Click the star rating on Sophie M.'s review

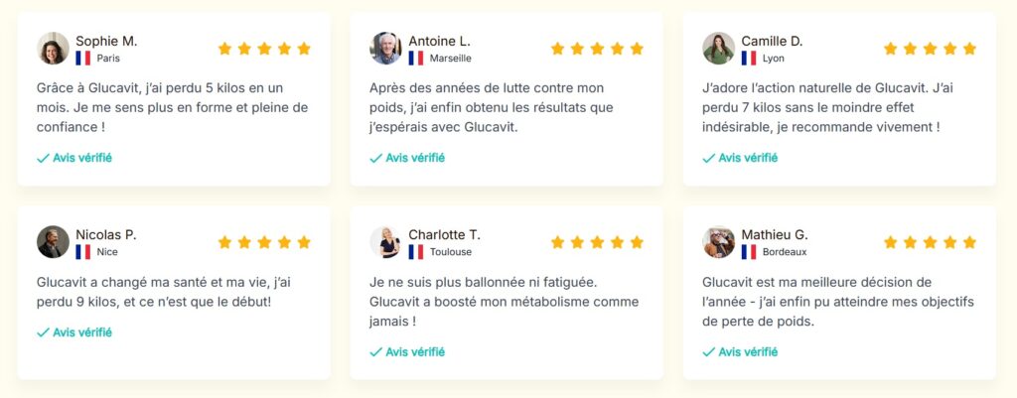coord(264,49)
